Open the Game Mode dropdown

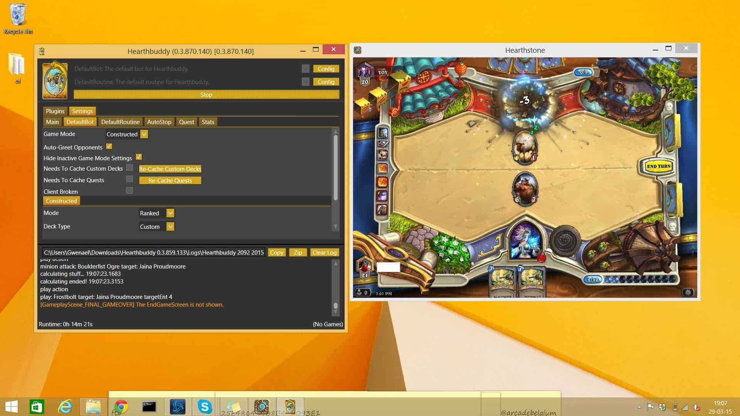[x=144, y=134]
